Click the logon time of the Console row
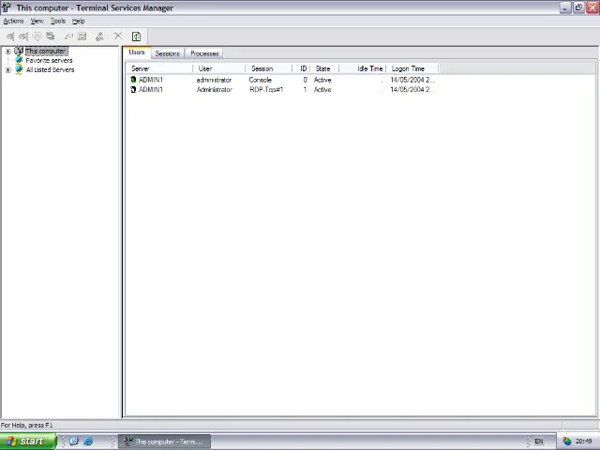This screenshot has height=450, width=600. 412,80
